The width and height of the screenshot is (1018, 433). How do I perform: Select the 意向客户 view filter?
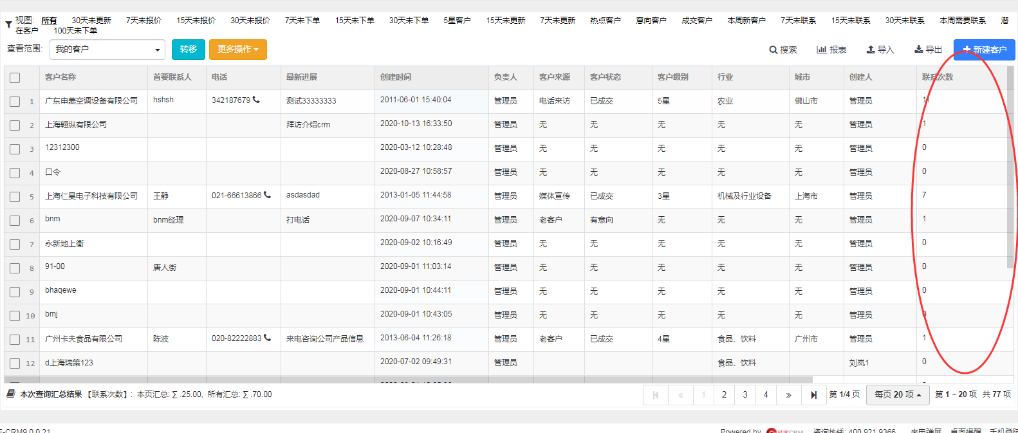(651, 21)
